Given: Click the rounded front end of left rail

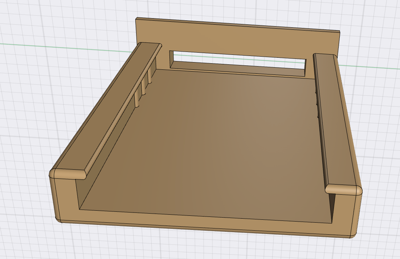Looking at the screenshot, I should 70,174.
